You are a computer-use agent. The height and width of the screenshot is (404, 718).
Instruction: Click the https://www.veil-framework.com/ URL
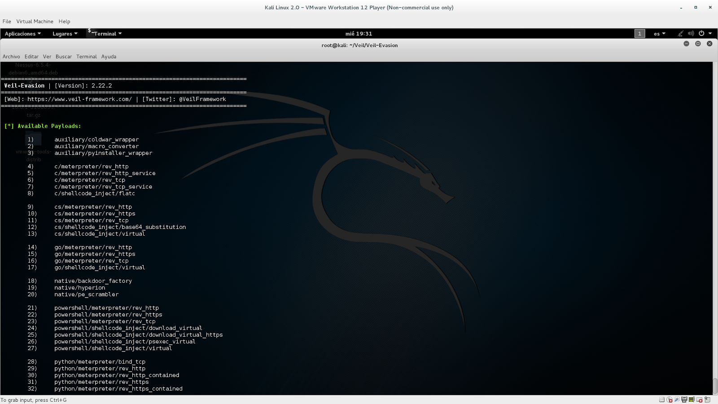(x=80, y=99)
